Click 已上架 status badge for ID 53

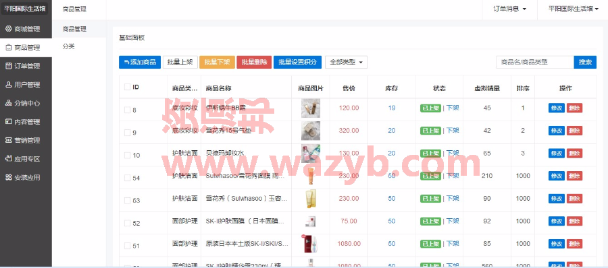431,199
